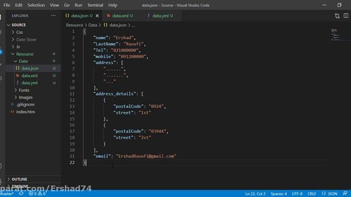The image size is (351, 197).
Task: Open the File menu
Action: pos(7,5)
